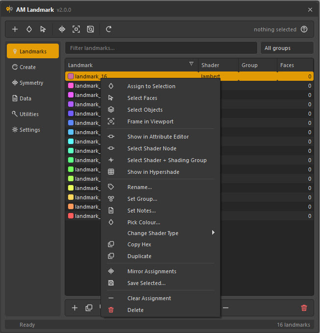The height and width of the screenshot is (333, 320).
Task: Switch to the Utilities sidebar tab
Action: [33, 114]
